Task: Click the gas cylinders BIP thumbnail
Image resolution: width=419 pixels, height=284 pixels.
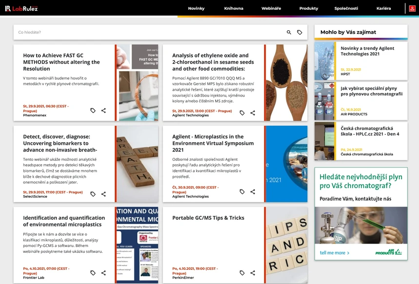Action: (324, 101)
